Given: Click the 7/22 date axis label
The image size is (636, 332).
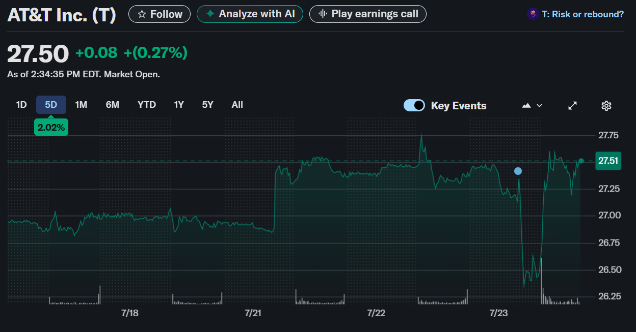Looking at the screenshot, I should tap(376, 313).
